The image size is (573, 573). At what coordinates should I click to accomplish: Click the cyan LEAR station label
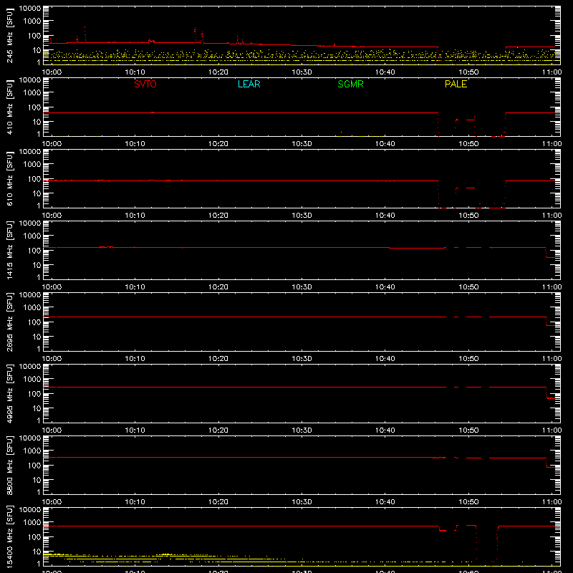(x=249, y=84)
